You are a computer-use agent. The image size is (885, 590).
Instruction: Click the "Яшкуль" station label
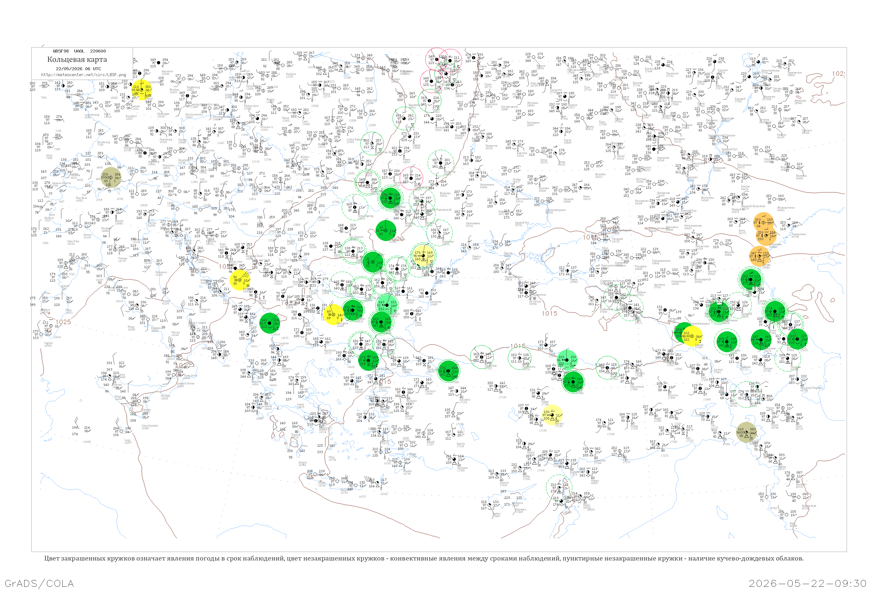pos(729,253)
